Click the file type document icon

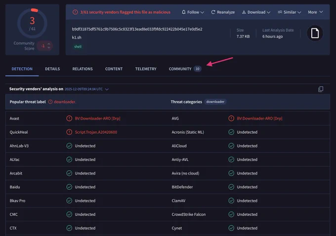point(315,33)
